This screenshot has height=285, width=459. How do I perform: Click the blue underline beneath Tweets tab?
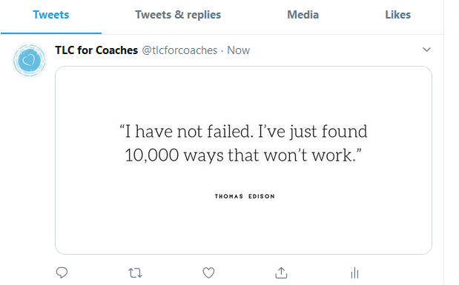click(x=51, y=33)
